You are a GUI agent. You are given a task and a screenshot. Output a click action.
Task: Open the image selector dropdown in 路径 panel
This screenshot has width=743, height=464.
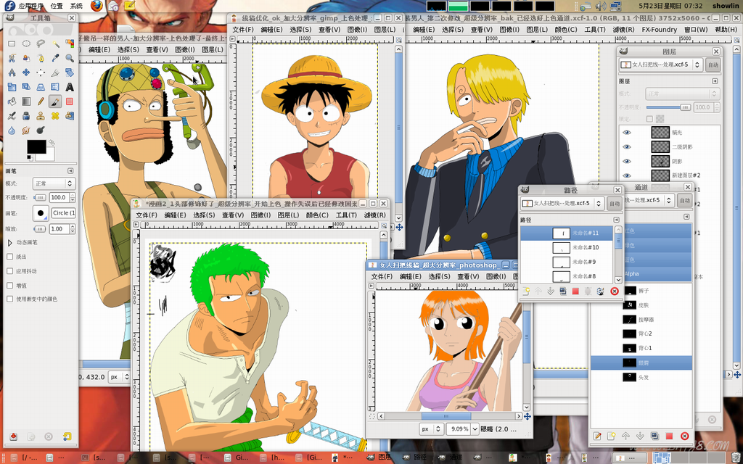562,203
